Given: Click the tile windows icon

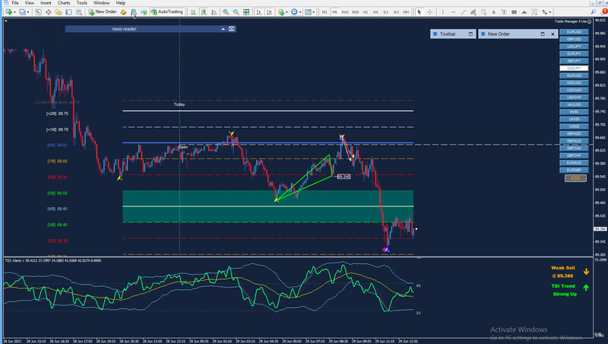Looking at the screenshot, I should point(247,12).
